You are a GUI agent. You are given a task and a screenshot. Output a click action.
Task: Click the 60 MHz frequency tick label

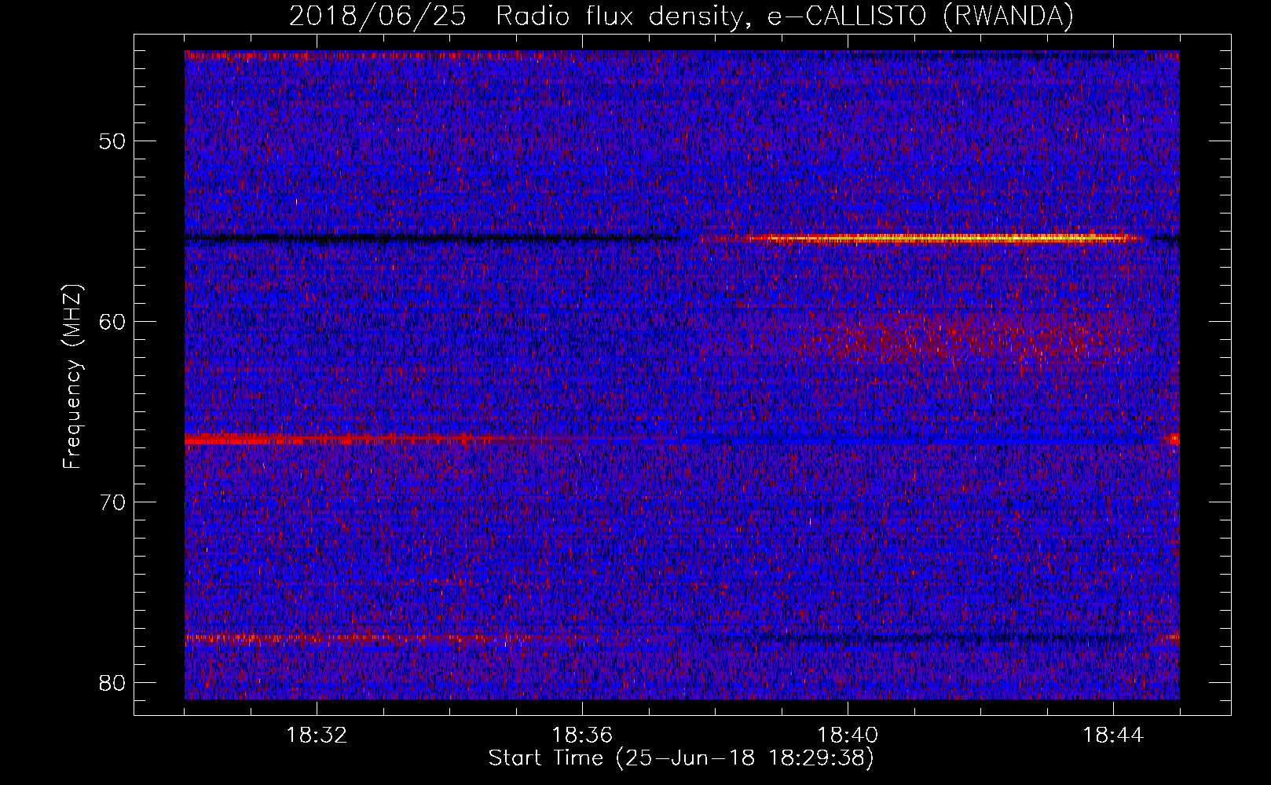(113, 322)
